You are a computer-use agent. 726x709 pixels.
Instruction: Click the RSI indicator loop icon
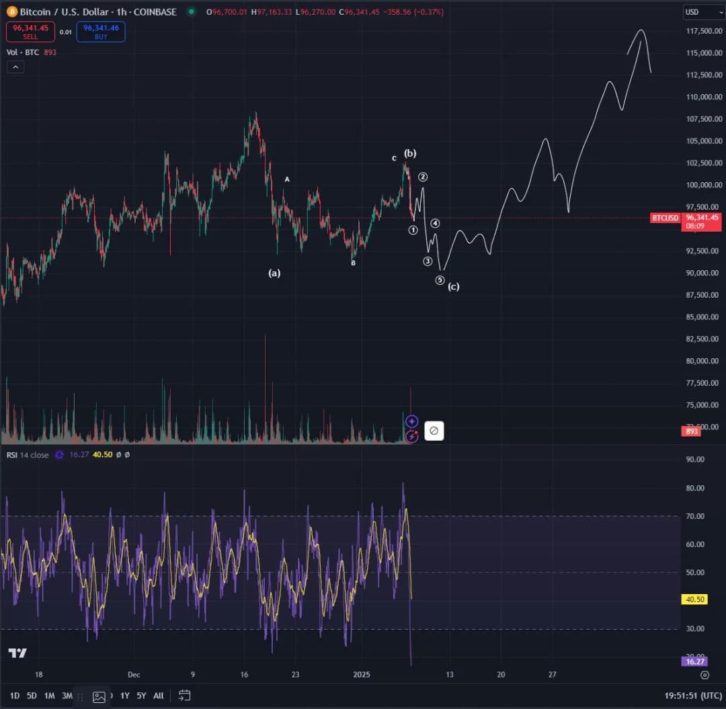(59, 455)
